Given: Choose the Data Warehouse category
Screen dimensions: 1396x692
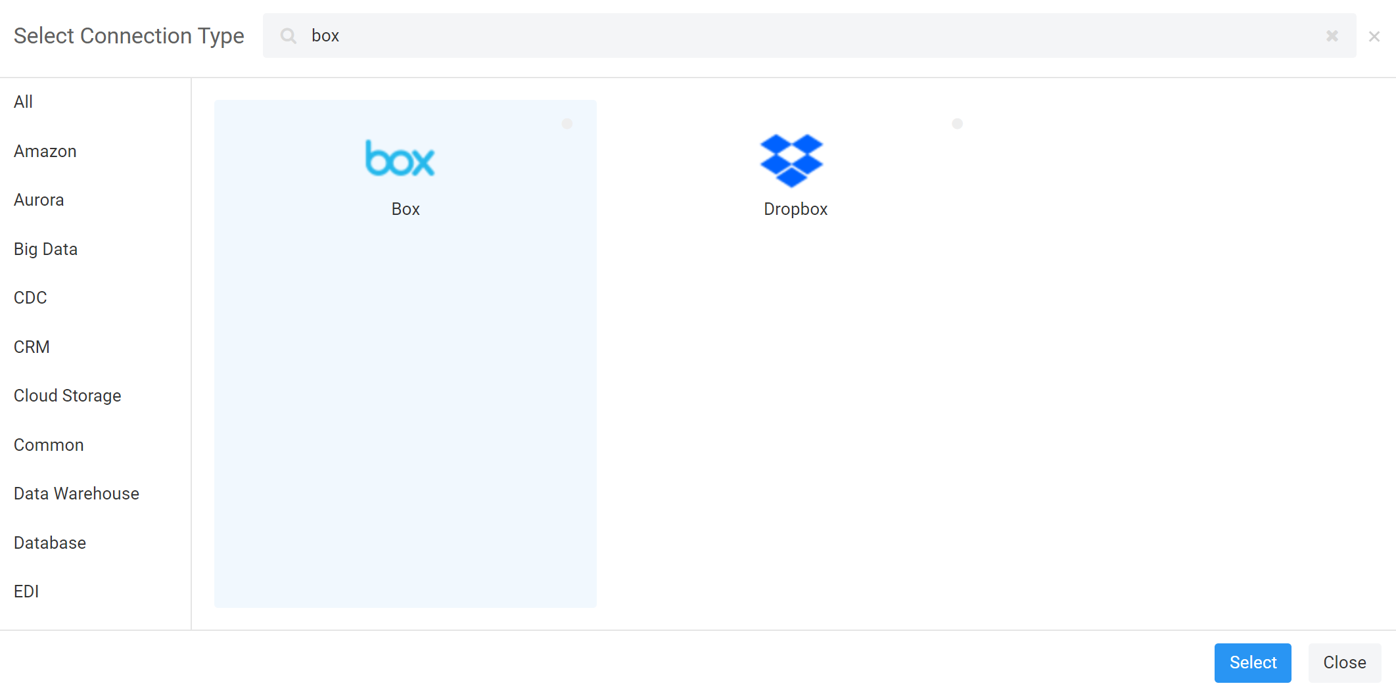Looking at the screenshot, I should (x=76, y=494).
